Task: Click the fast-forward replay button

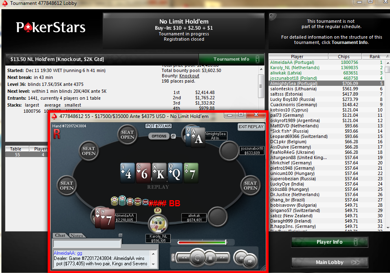Action: click(x=223, y=258)
